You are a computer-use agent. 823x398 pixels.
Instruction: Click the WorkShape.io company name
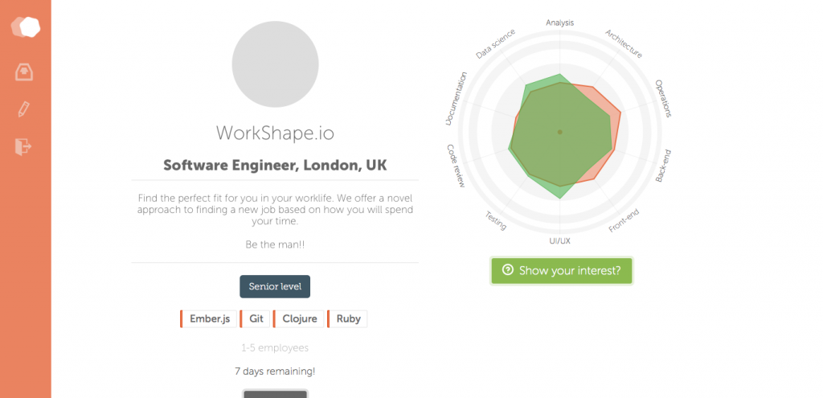[x=275, y=133]
